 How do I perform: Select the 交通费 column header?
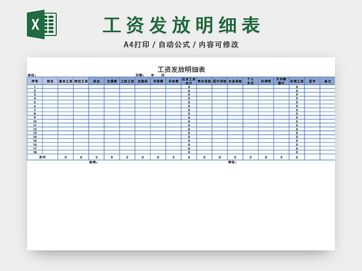[112, 81]
